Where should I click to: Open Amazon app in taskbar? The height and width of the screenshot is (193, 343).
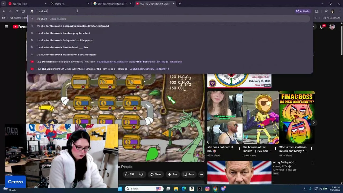click(192, 189)
